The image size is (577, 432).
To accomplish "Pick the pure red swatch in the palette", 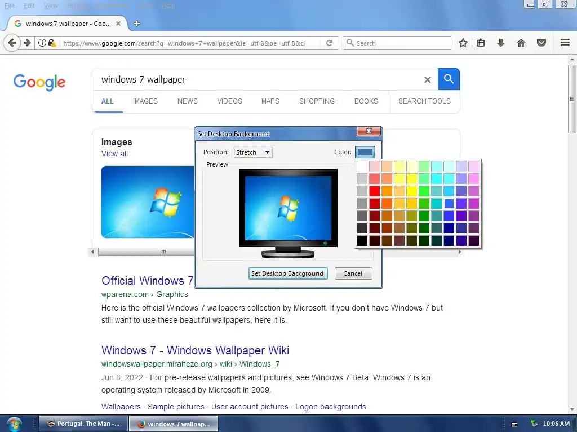I will pyautogui.click(x=375, y=191).
